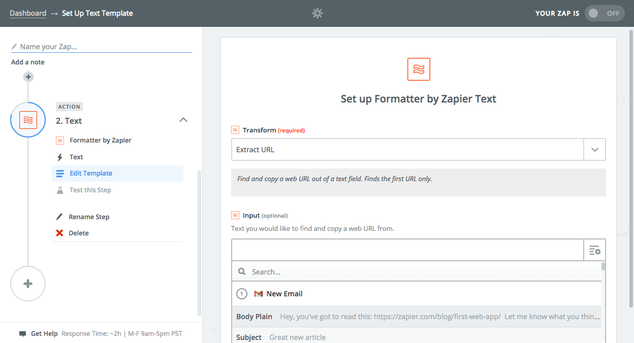
Task: Select the Body Plain field
Action: (x=417, y=317)
